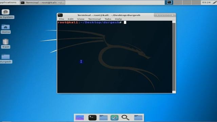Open file manager folder in dock
This screenshot has height=122, width=217.
(103, 118)
